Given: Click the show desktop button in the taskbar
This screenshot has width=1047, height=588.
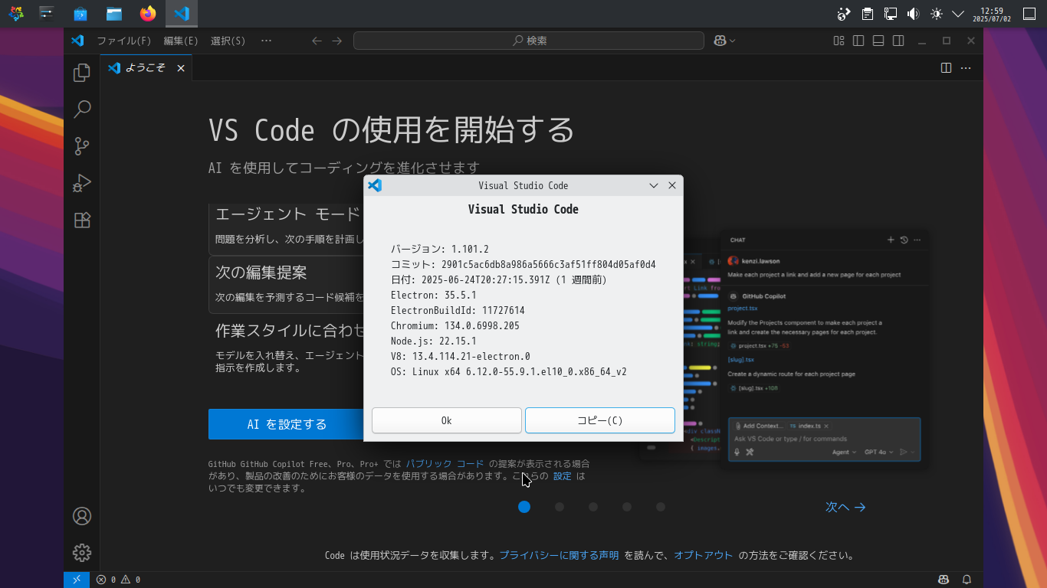Looking at the screenshot, I should click(1029, 14).
